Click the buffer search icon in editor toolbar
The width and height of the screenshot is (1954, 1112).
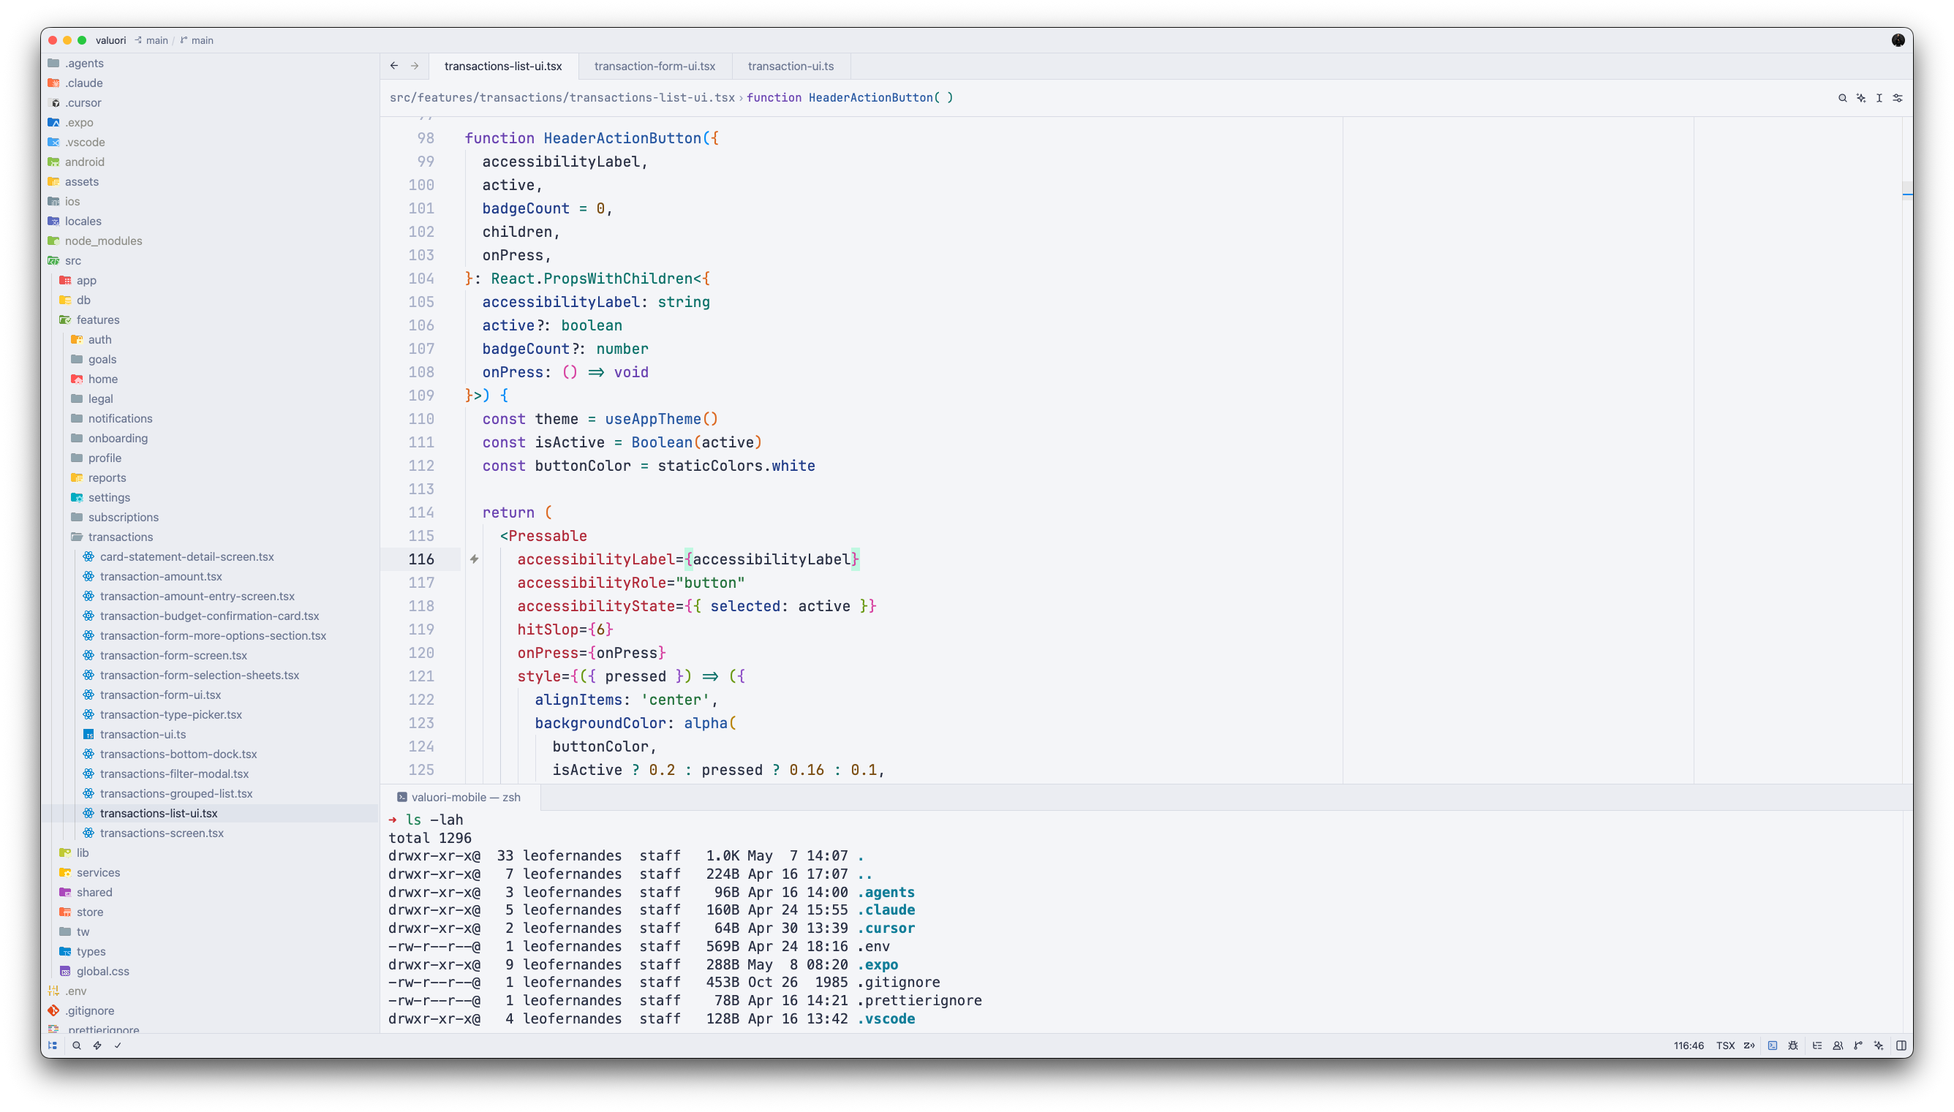[x=1842, y=98]
